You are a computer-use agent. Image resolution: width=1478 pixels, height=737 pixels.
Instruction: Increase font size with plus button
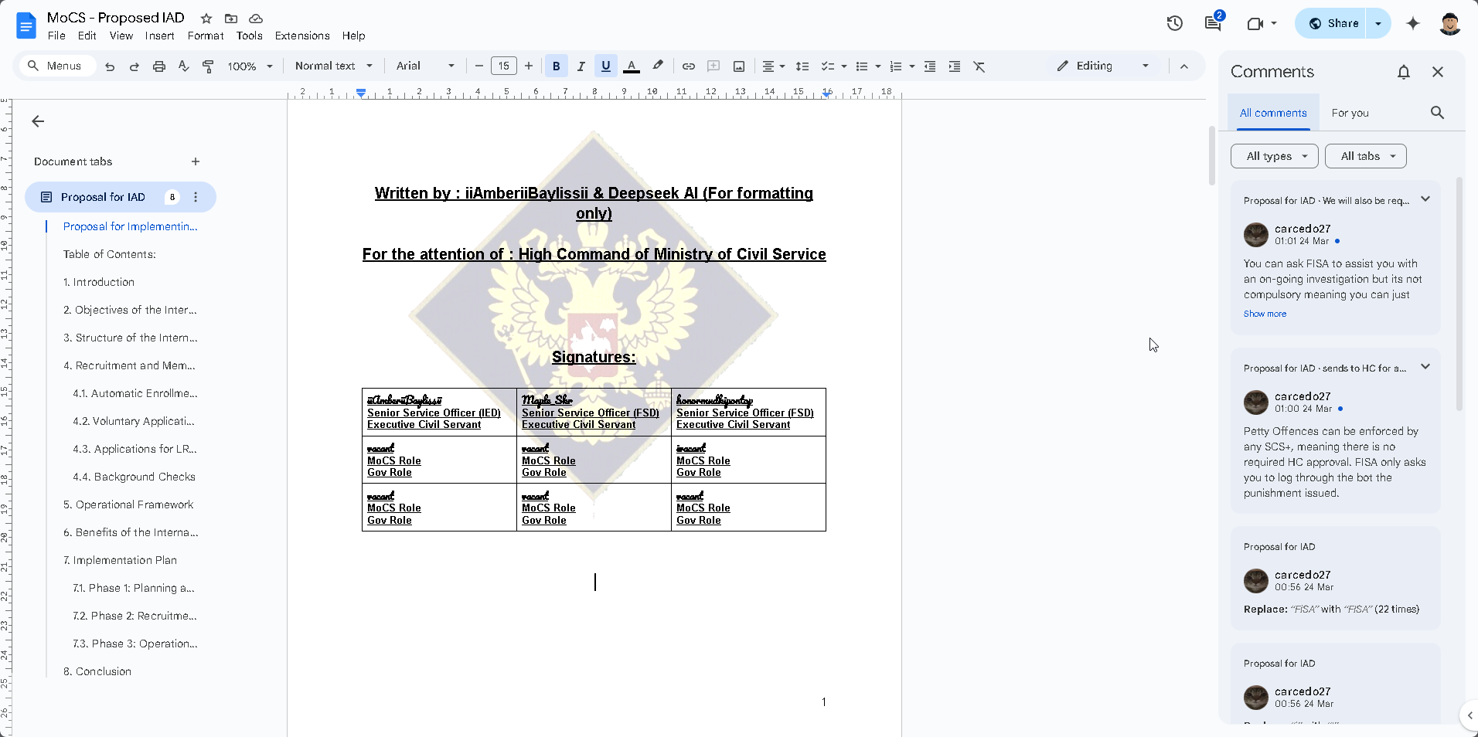coord(529,66)
